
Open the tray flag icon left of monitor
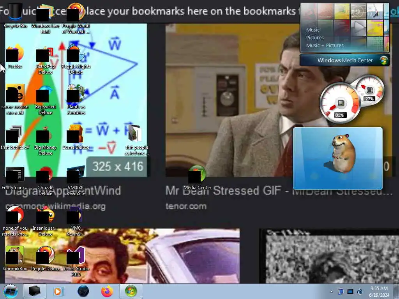pyautogui.click(x=341, y=292)
